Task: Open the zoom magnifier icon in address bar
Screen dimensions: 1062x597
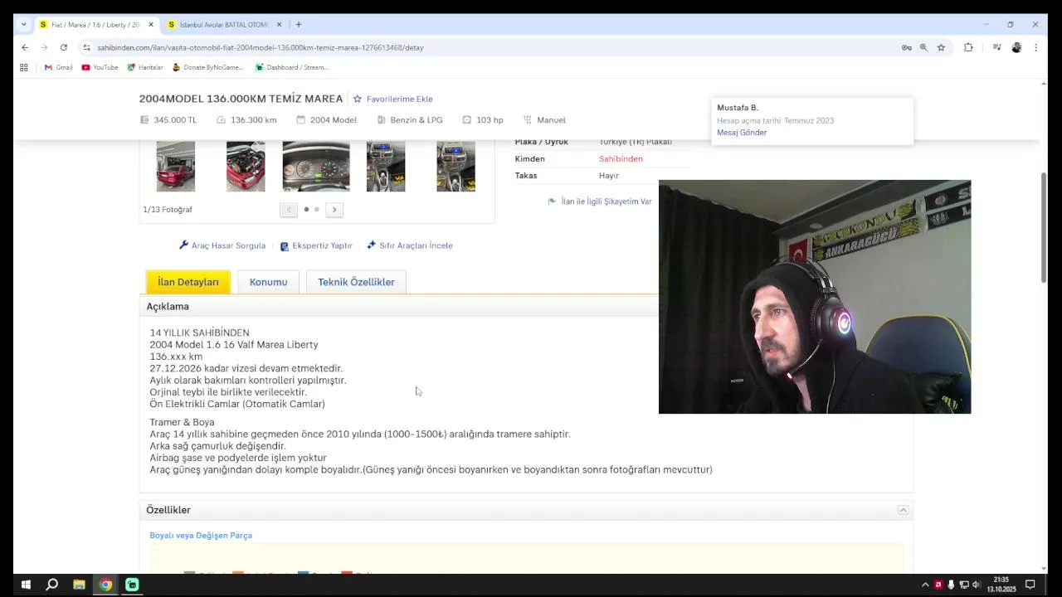Action: click(x=923, y=47)
